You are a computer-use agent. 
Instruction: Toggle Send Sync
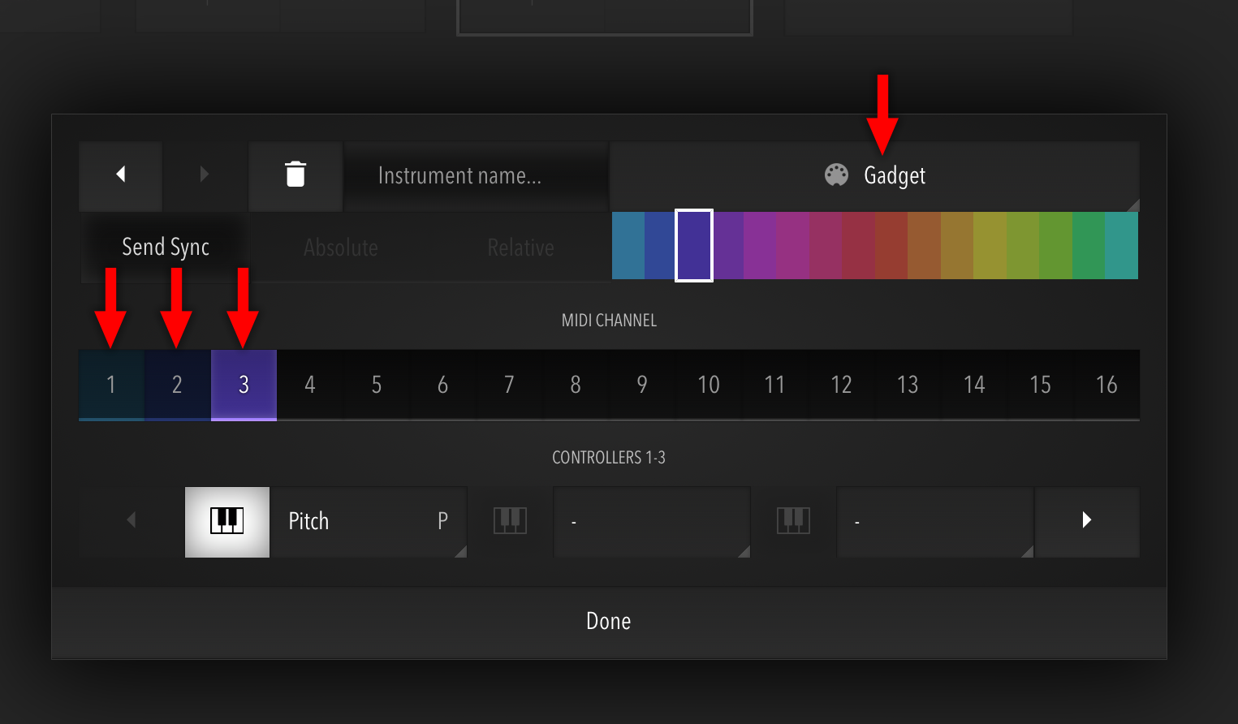pos(166,247)
